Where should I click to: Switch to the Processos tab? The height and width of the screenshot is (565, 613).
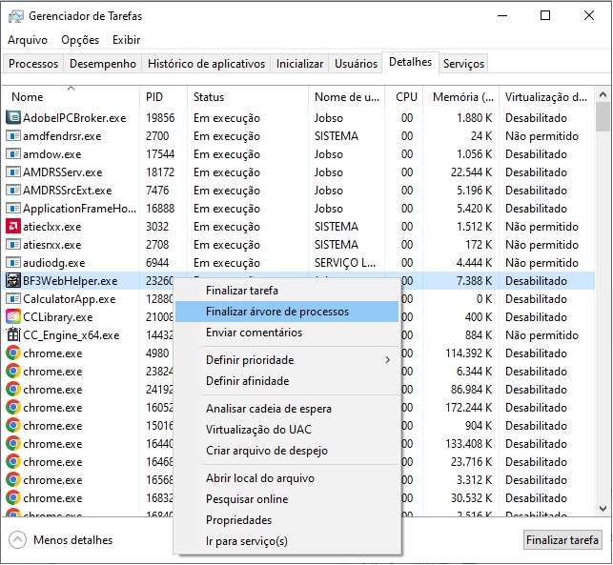tap(33, 63)
